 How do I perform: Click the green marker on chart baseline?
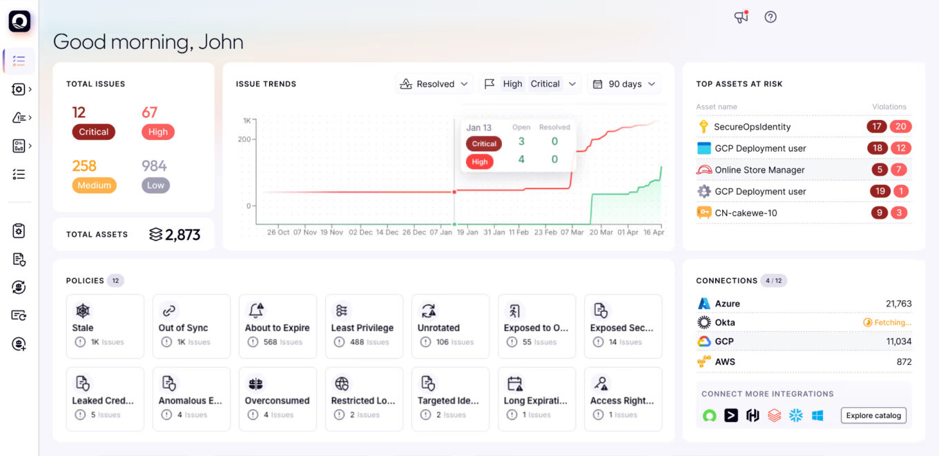point(454,224)
